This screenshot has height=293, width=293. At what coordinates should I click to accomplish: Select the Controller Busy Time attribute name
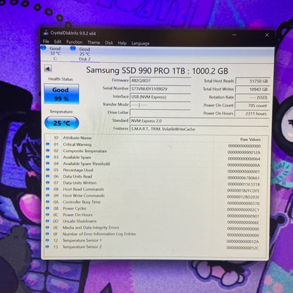point(81,202)
